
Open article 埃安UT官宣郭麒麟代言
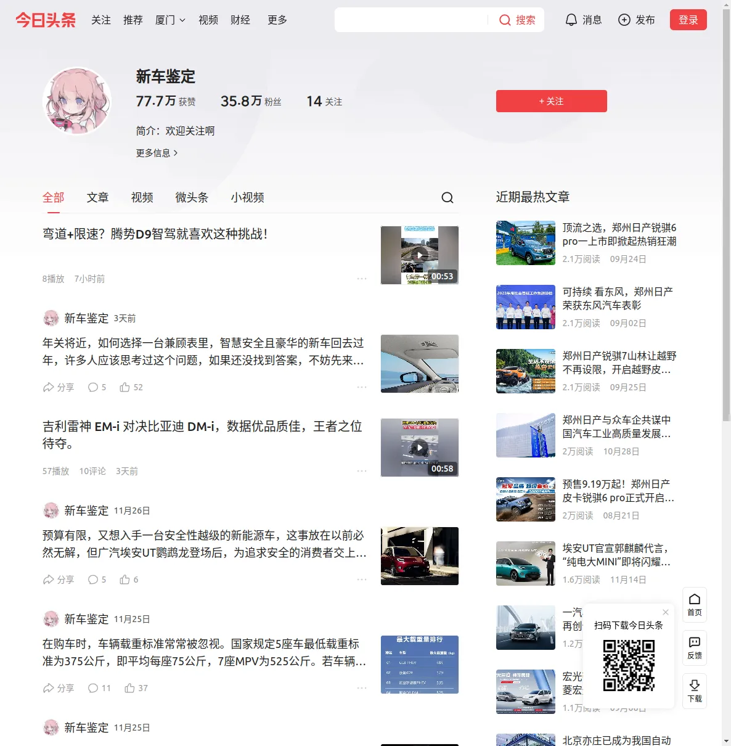617,555
